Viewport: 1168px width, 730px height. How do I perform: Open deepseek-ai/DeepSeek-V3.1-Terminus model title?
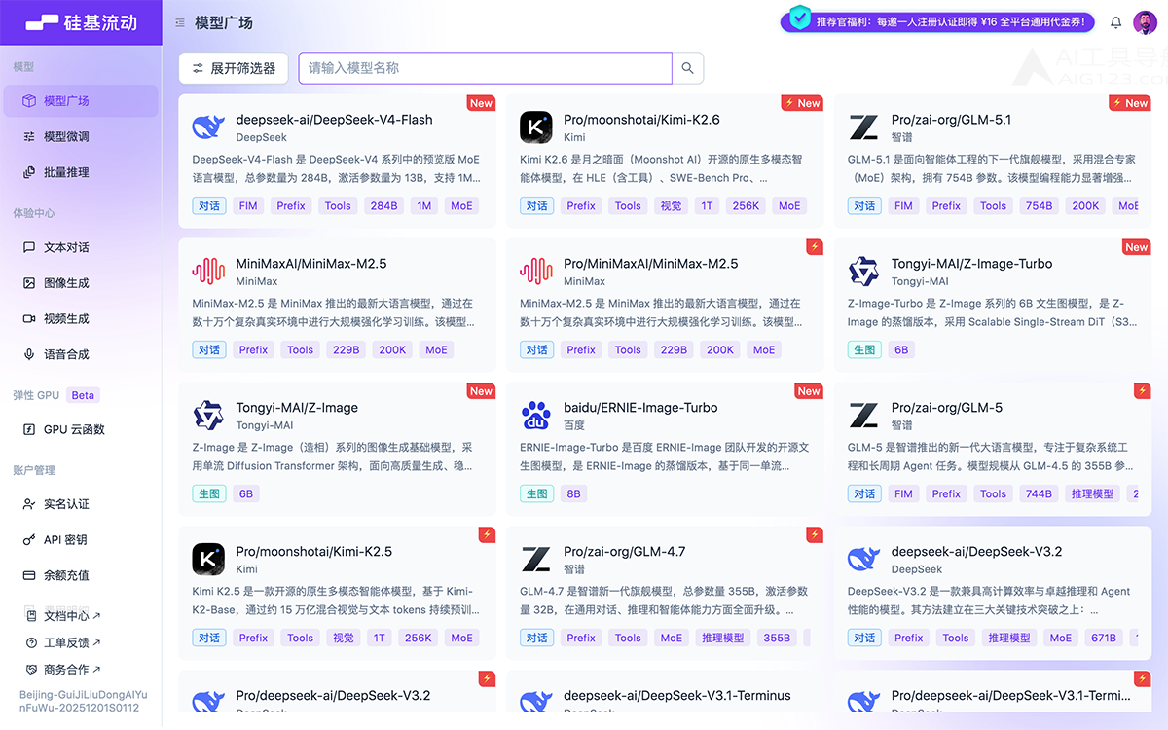point(676,696)
